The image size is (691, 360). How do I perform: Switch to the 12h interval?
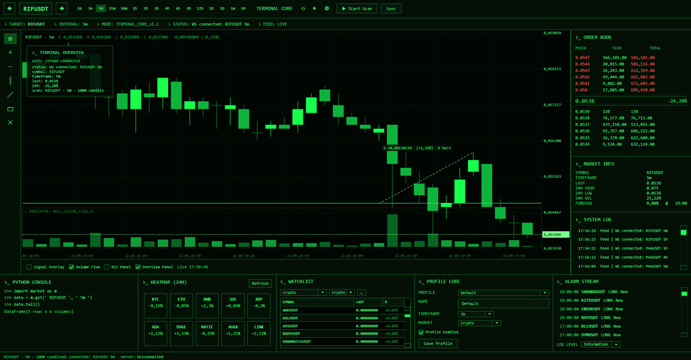(x=200, y=9)
